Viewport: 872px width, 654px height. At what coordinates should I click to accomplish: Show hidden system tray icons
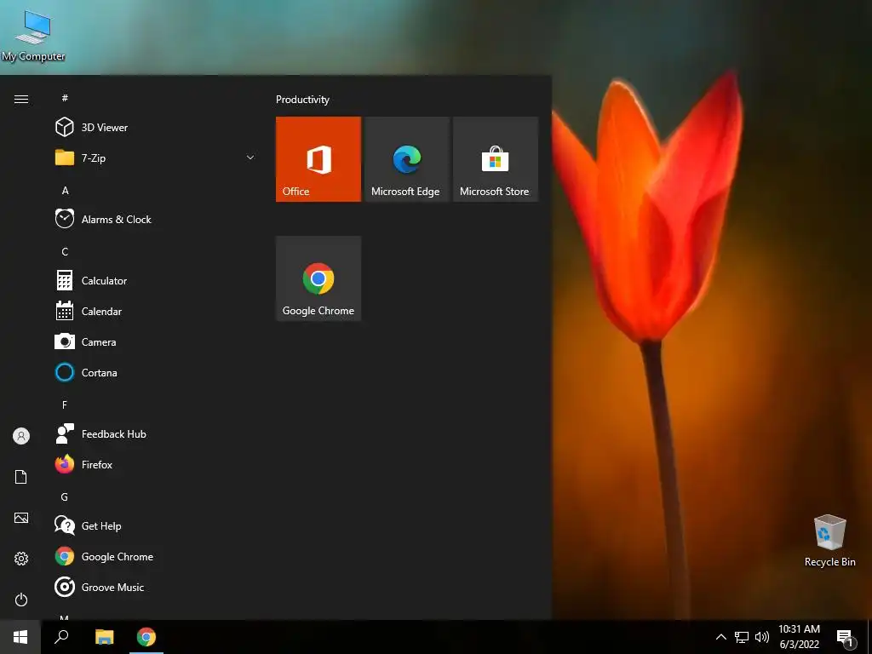click(x=720, y=637)
